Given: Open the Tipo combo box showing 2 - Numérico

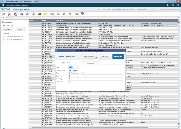Looking at the screenshot, I should coord(76,73).
